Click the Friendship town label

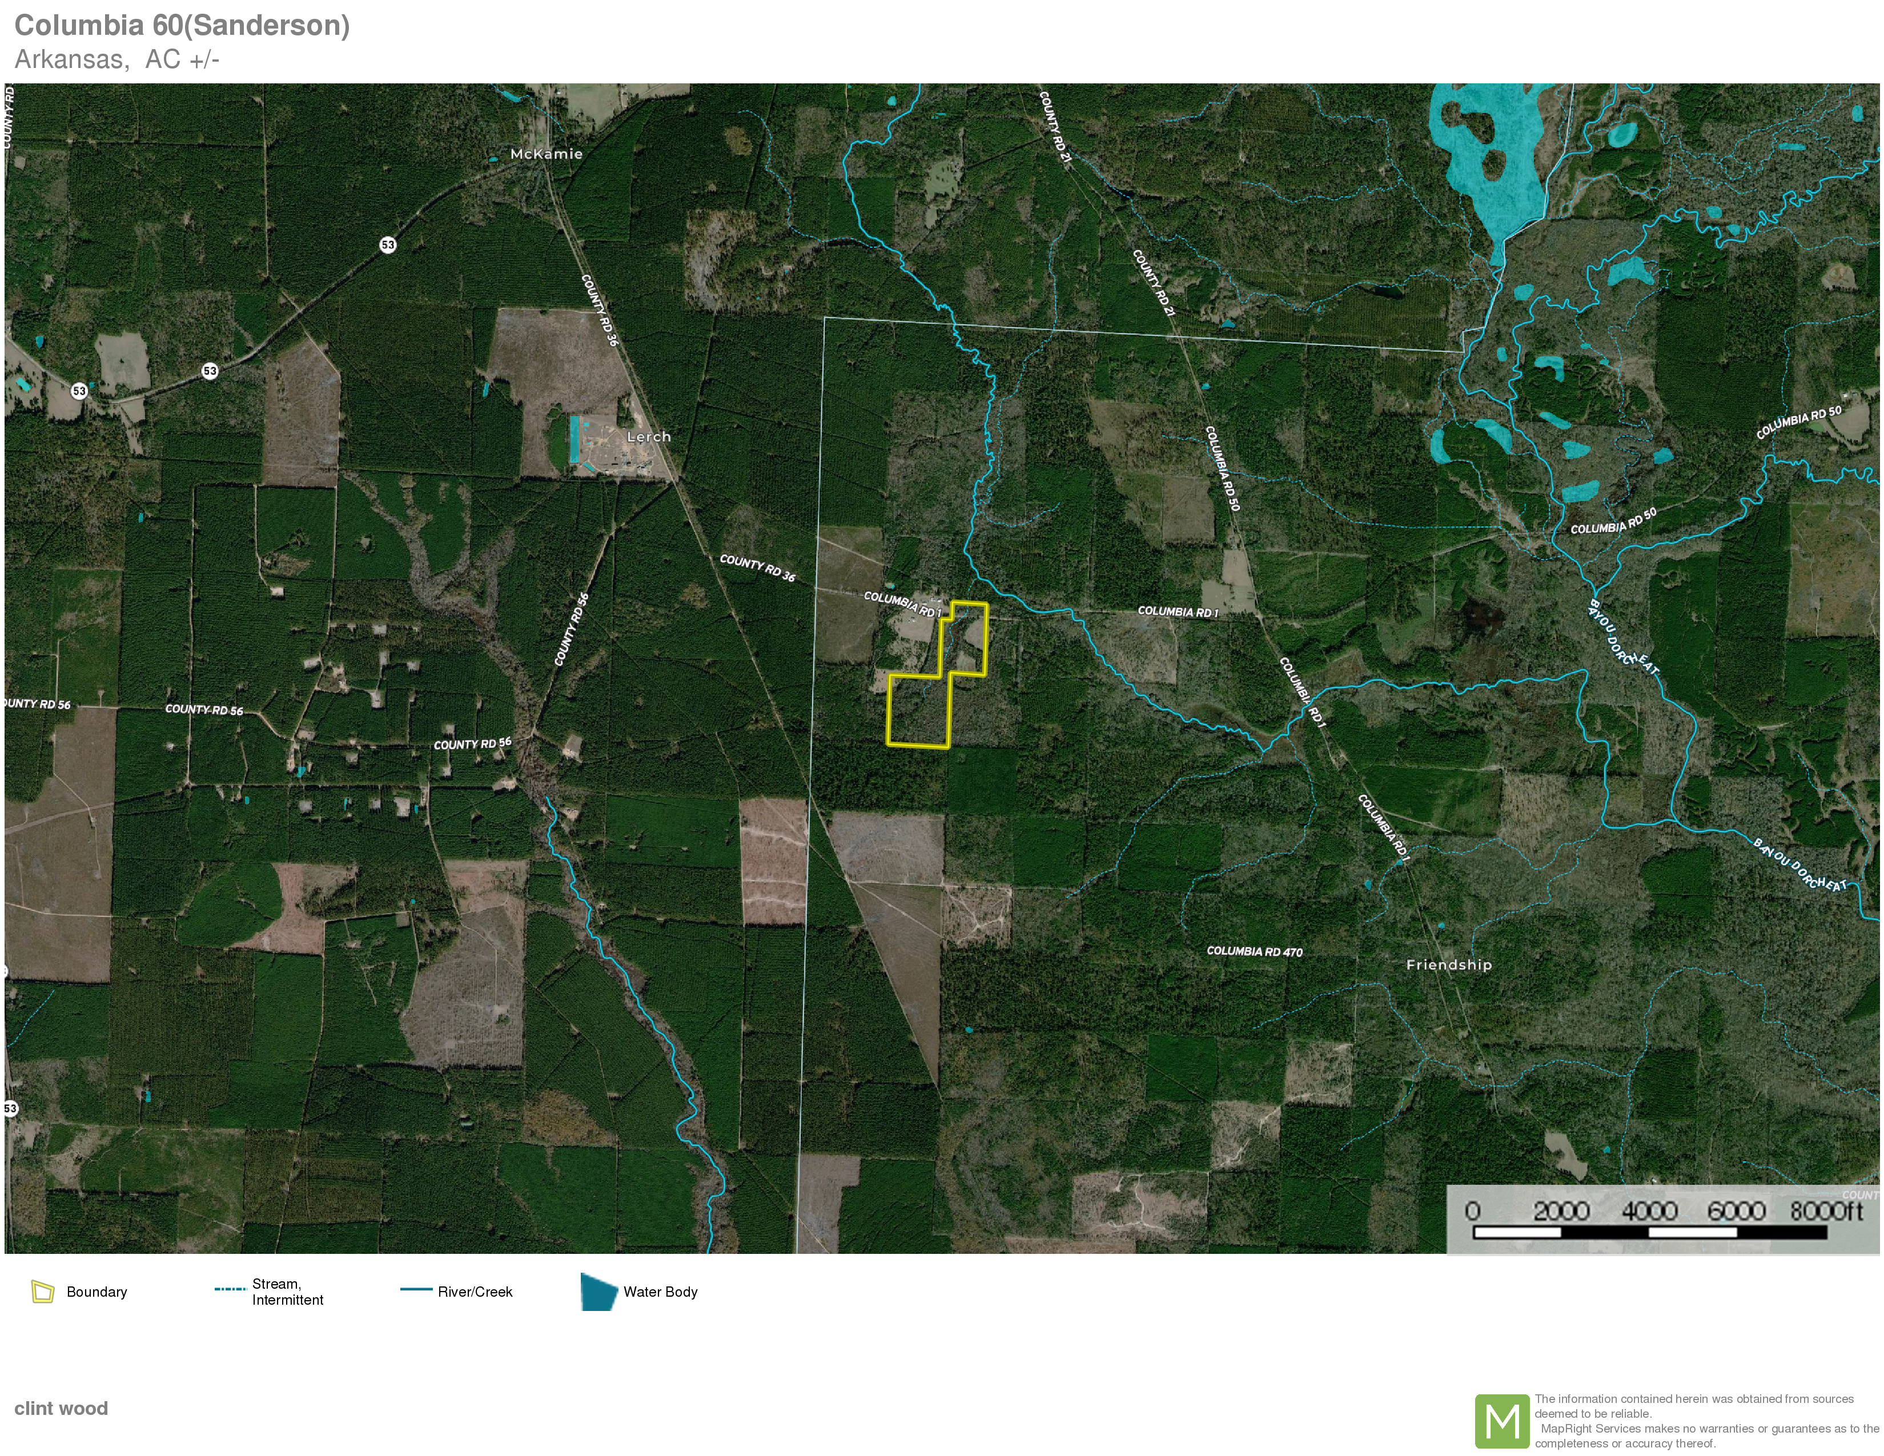[x=1448, y=964]
